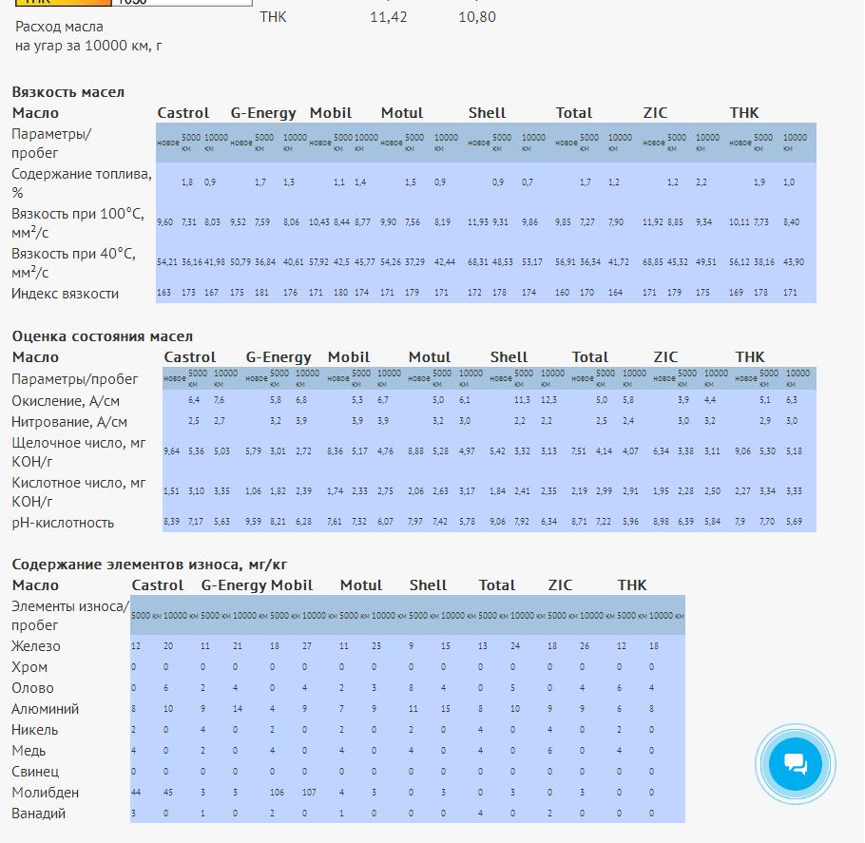
Task: Click the 'Оценка состояния масел' heading
Action: pyautogui.click(x=102, y=336)
